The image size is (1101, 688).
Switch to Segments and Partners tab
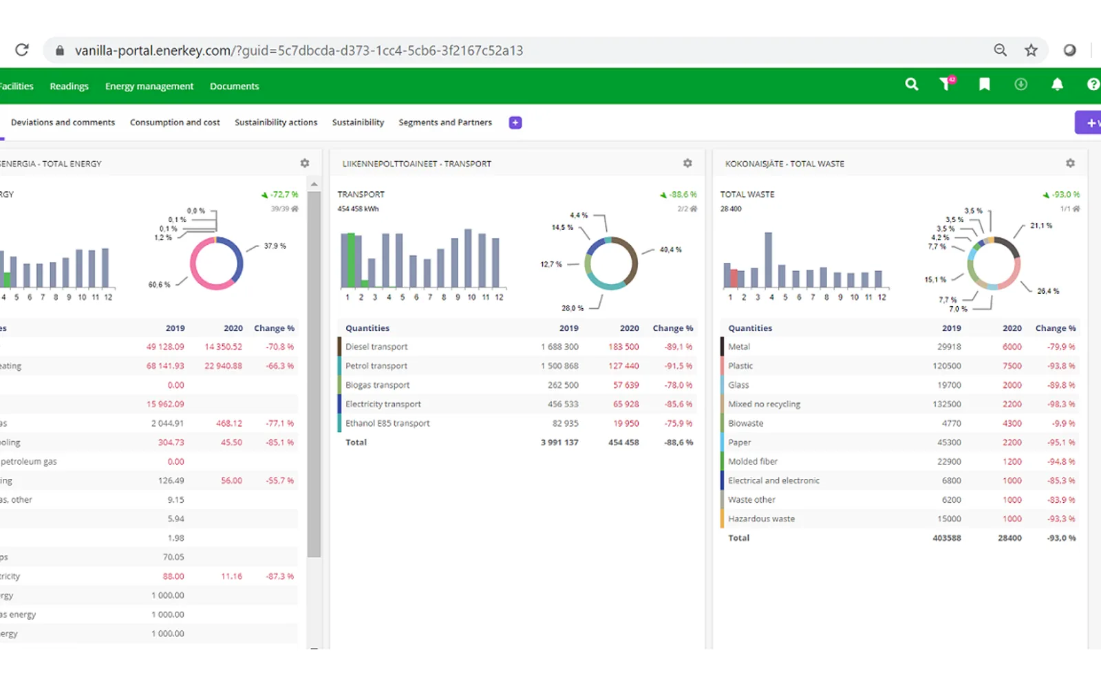coord(445,122)
